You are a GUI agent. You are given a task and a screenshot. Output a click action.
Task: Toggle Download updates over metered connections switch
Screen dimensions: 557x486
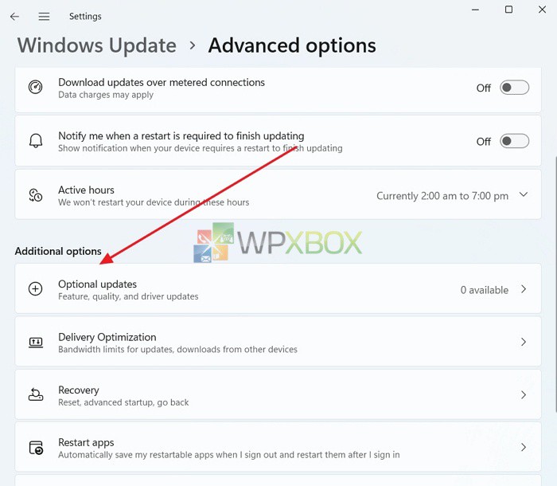pos(514,88)
